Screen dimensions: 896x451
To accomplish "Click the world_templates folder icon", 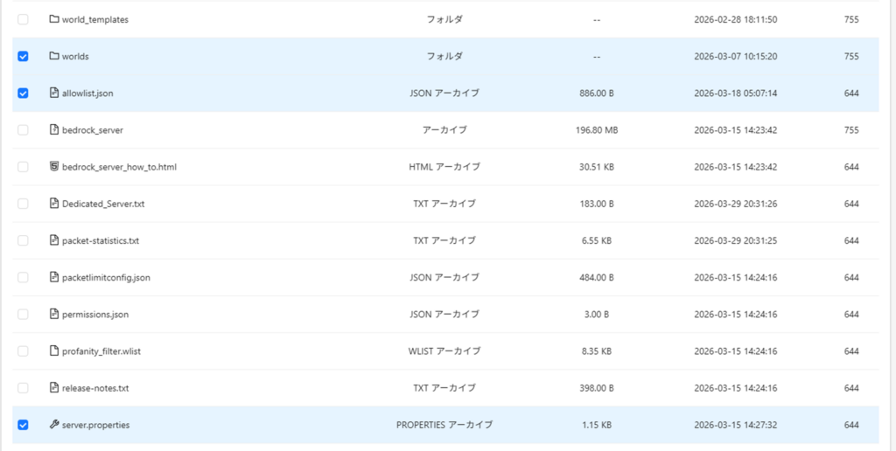I will [x=54, y=19].
